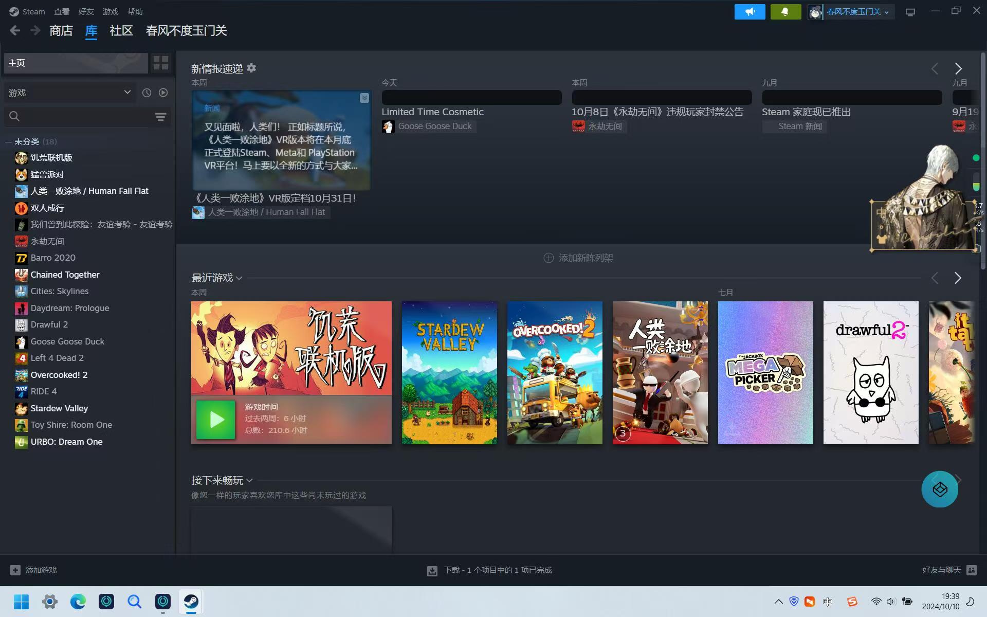Advance the recent games shelf right
This screenshot has height=617, width=987.
(x=958, y=278)
